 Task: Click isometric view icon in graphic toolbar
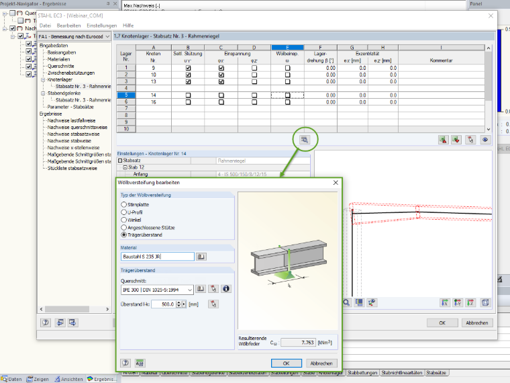pyautogui.click(x=485, y=303)
